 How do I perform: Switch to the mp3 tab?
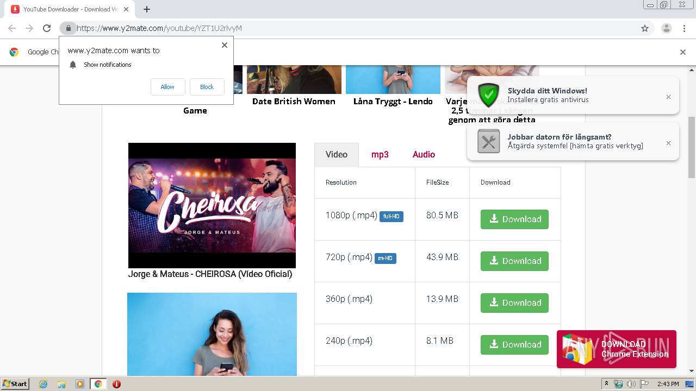(380, 155)
